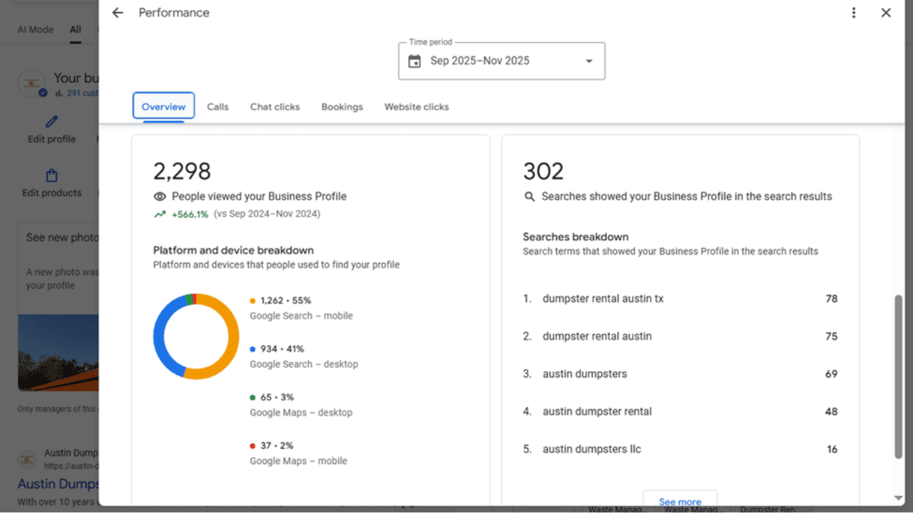The height and width of the screenshot is (513, 913).
Task: Click the +566.1% change value
Action: tap(190, 214)
